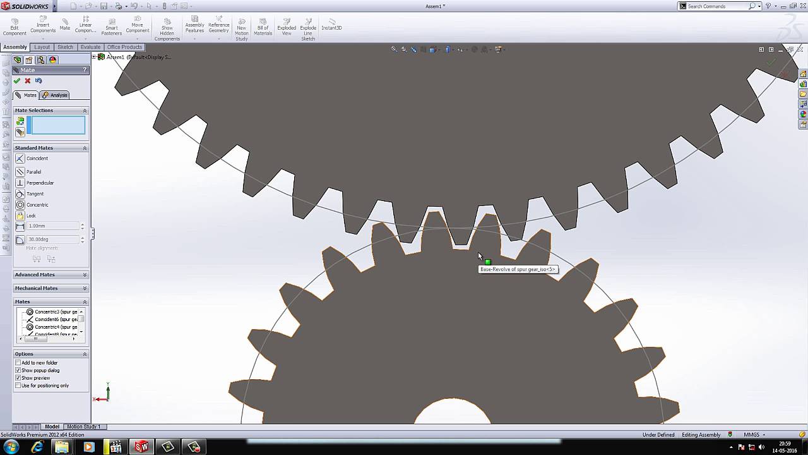The height and width of the screenshot is (455, 808).
Task: Collapse the Mate Selections section
Action: pos(85,111)
